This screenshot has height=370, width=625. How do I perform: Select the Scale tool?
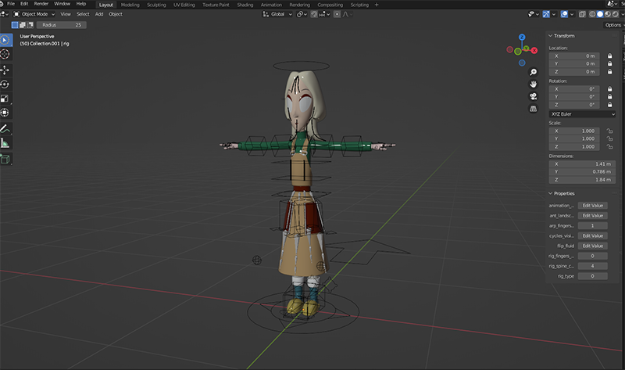[5, 99]
